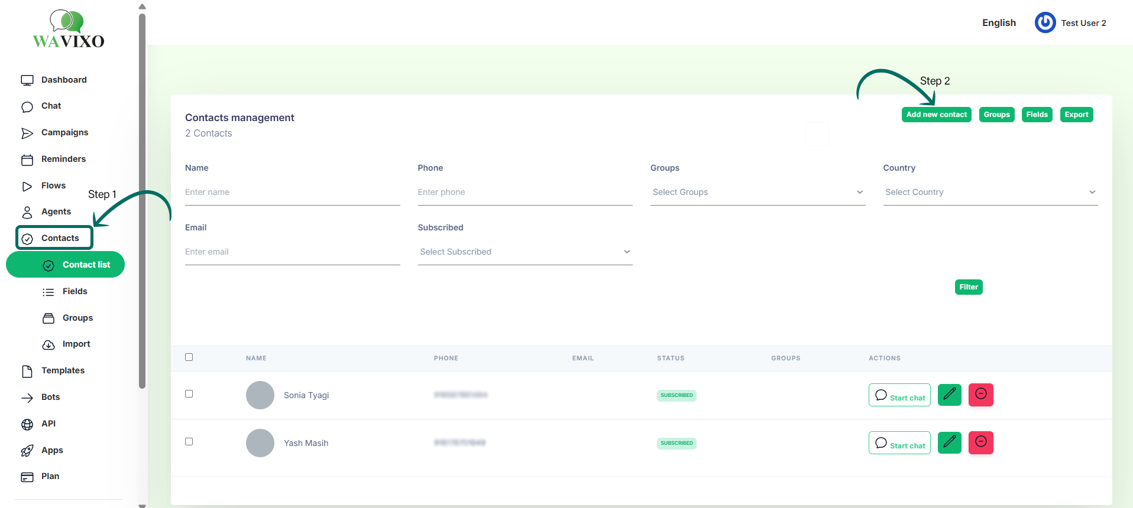Screen dimensions: 1133x508
Task: Open the Select Country dropdown
Action: 990,193
